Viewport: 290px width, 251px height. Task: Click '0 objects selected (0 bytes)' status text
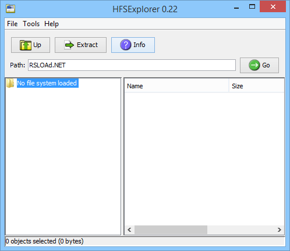tap(44, 241)
